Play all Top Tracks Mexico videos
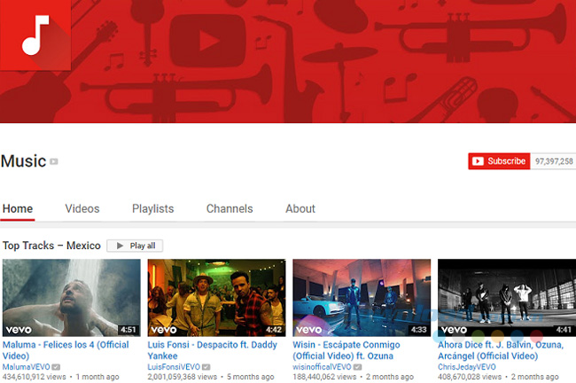576x383 pixels. click(x=135, y=246)
